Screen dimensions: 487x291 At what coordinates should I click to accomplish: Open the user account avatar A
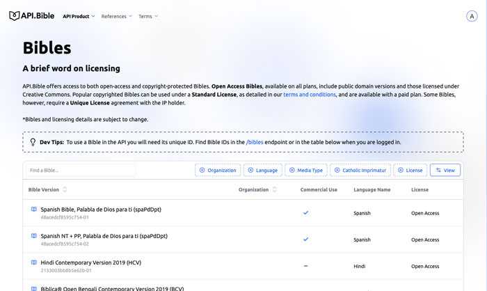(472, 16)
